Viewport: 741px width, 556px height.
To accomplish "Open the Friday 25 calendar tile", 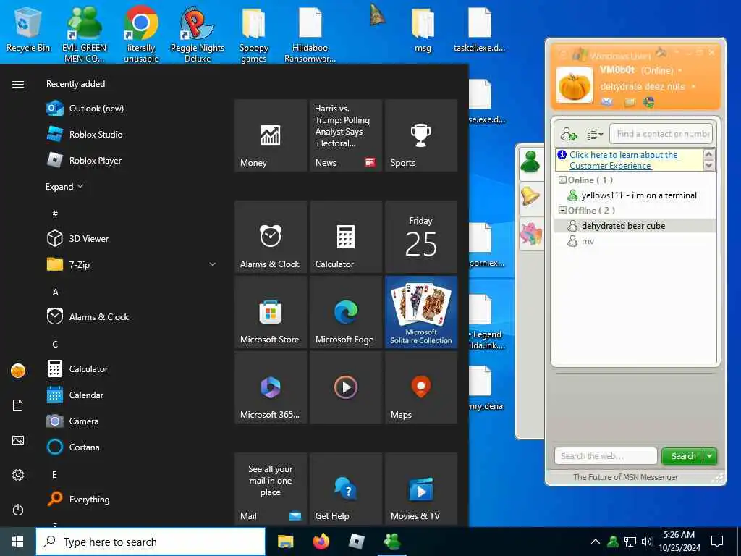I will (x=421, y=237).
